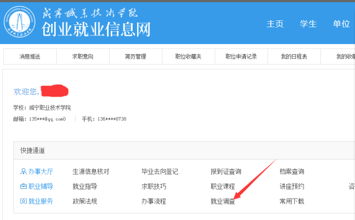Switch to the 消息推送 tab
This screenshot has width=355, height=220.
click(x=30, y=56)
